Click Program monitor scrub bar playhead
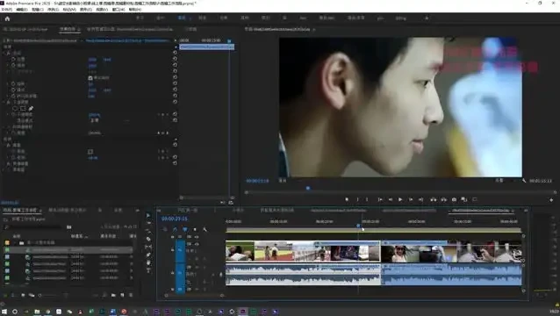Image resolution: width=560 pixels, height=316 pixels. pos(308,188)
